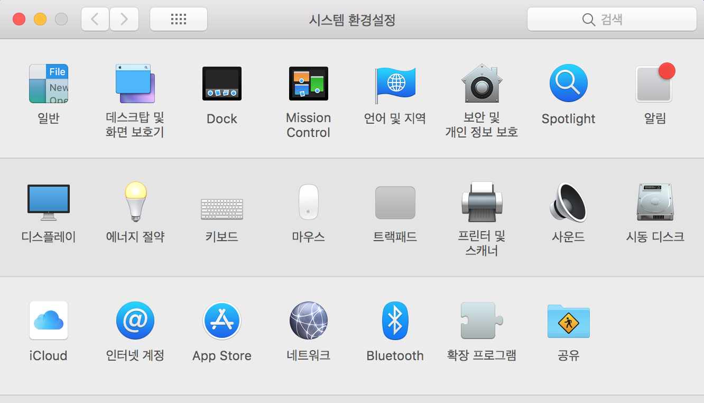Open 데스크탑 및 화면 보호기 preferences

(135, 84)
